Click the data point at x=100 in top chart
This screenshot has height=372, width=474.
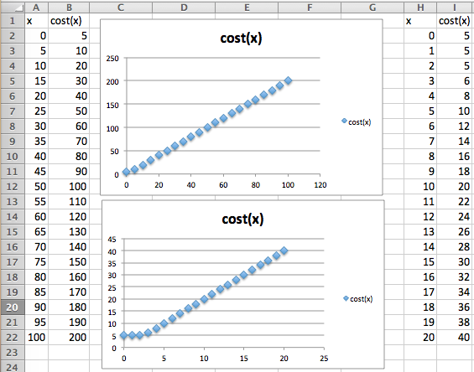(288, 80)
